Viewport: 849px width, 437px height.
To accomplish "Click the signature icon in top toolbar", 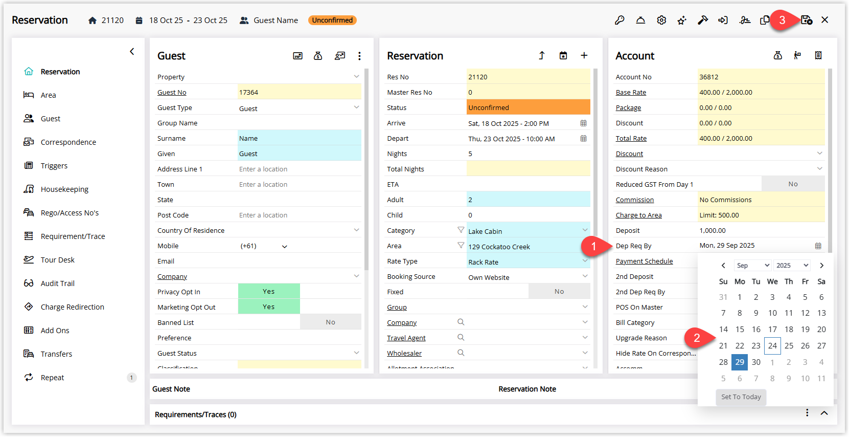I will (x=745, y=20).
